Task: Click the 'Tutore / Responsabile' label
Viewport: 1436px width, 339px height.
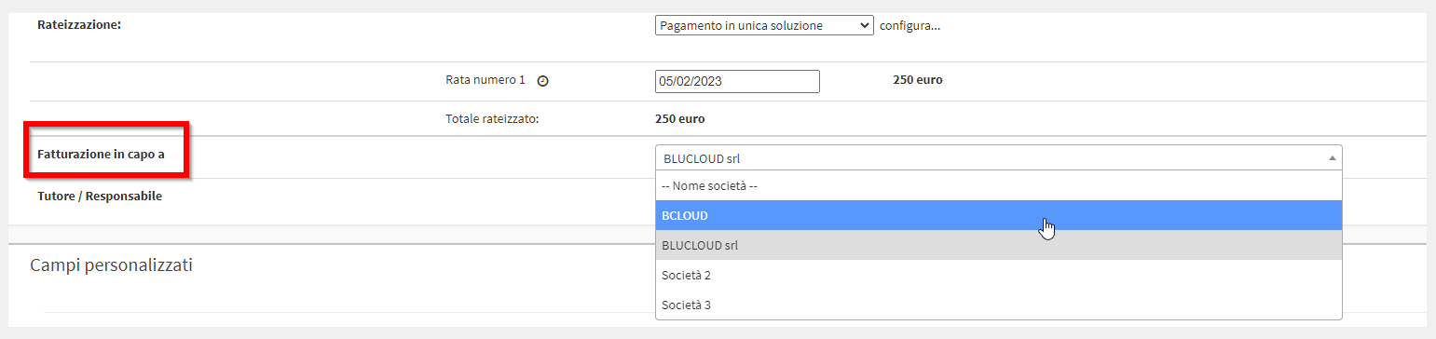Action: (x=100, y=197)
